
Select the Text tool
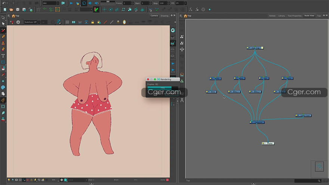(x=3, y=56)
